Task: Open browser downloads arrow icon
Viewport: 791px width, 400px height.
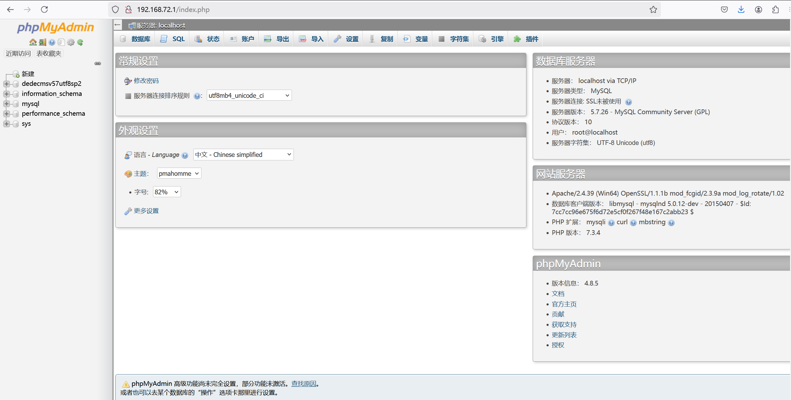Action: 741,9
